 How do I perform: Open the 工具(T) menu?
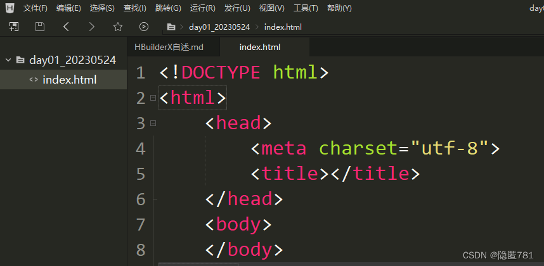click(x=306, y=8)
